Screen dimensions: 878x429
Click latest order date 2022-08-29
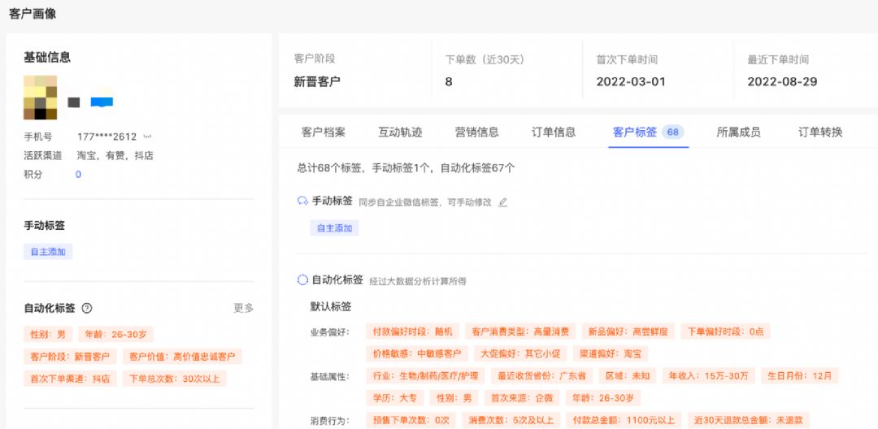pos(782,82)
